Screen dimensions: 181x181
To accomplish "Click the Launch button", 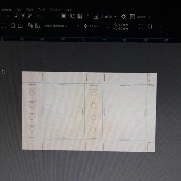I will [141, 17].
